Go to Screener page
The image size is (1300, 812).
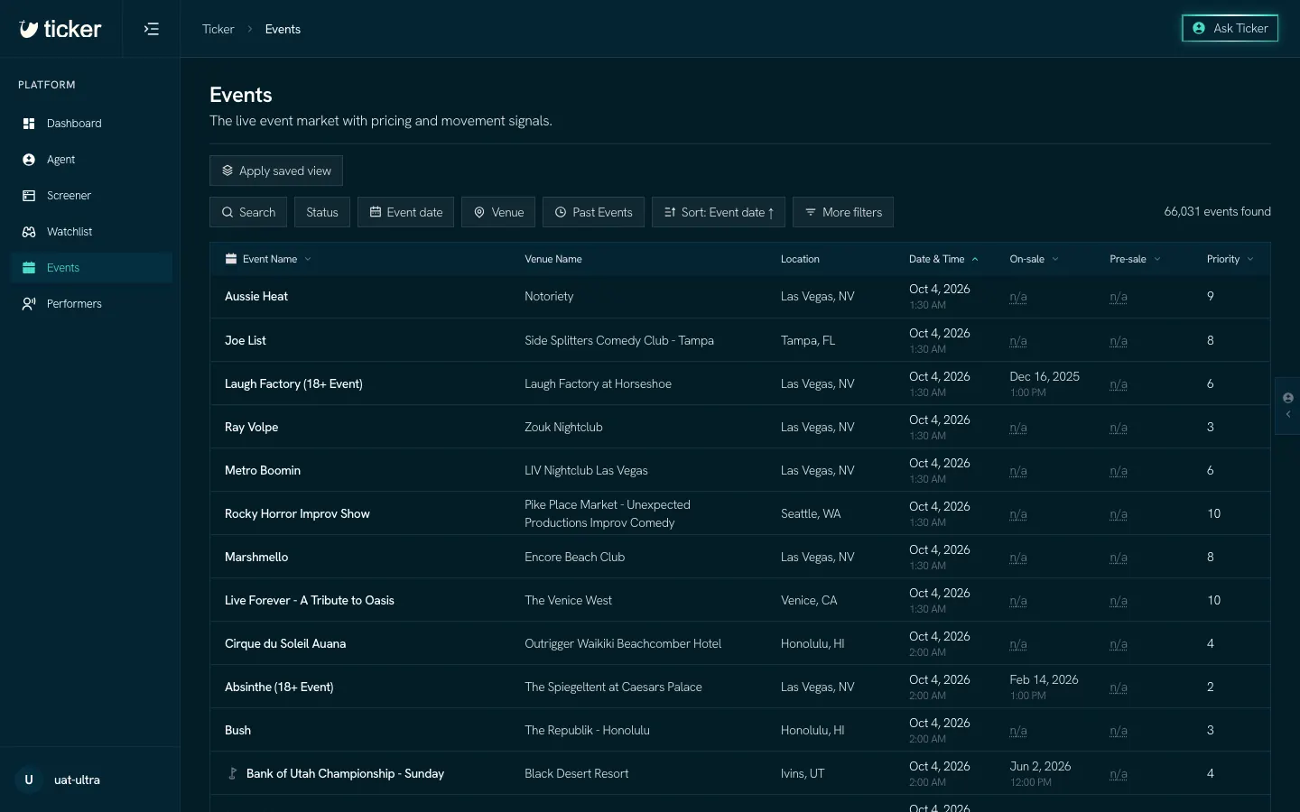point(91,196)
